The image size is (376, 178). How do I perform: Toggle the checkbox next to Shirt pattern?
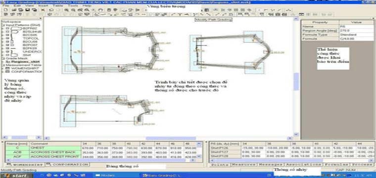7,55
